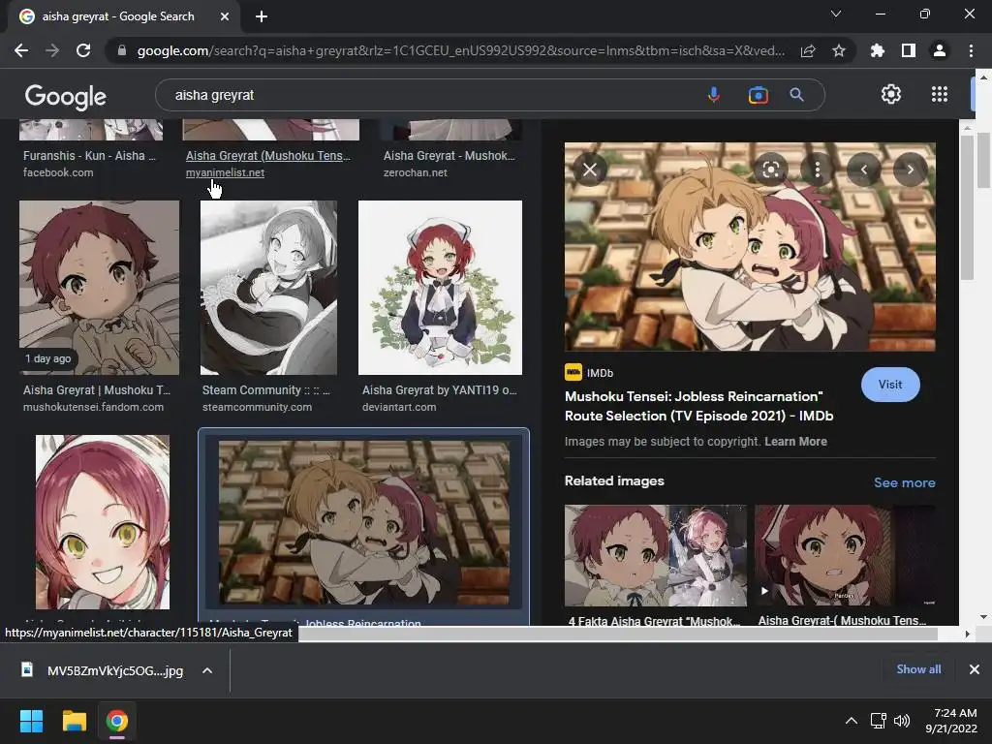
Task: Click the page vertical scrollbar thumb
Action: pos(983,160)
